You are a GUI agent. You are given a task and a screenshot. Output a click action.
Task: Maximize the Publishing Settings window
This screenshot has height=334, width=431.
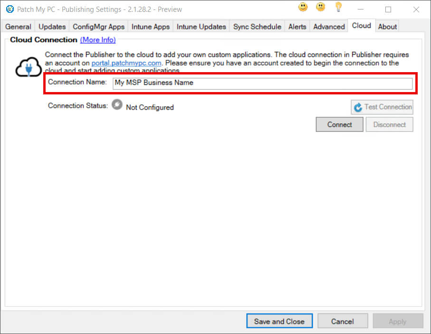(x=388, y=9)
